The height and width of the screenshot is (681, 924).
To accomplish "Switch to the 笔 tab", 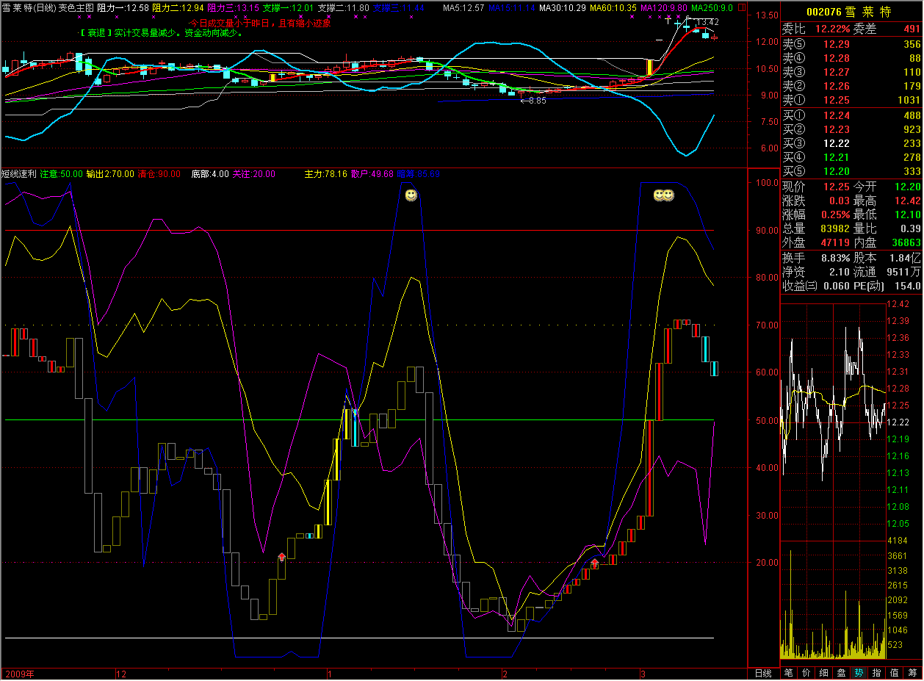I will pyautogui.click(x=789, y=673).
